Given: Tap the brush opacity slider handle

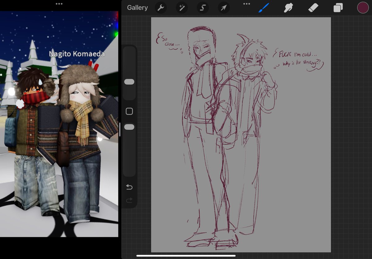Looking at the screenshot, I should (x=129, y=127).
